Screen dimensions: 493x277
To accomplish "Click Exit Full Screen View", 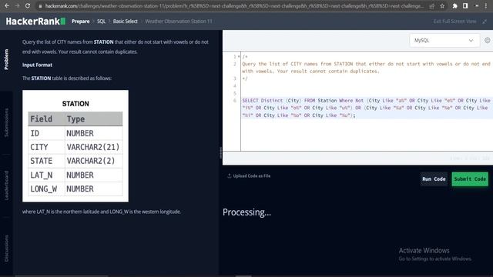I will pyautogui.click(x=454, y=22).
